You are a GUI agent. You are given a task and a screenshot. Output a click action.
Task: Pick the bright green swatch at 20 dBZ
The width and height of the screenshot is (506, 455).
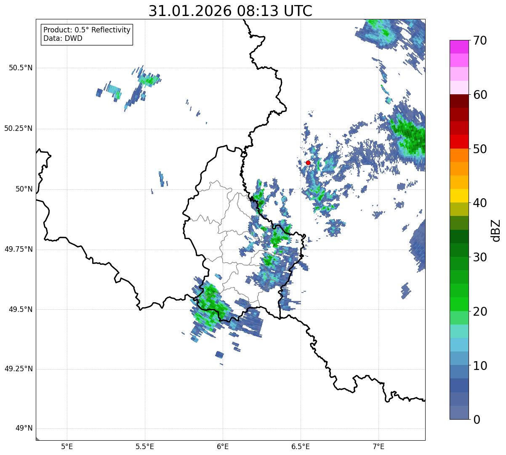point(459,304)
